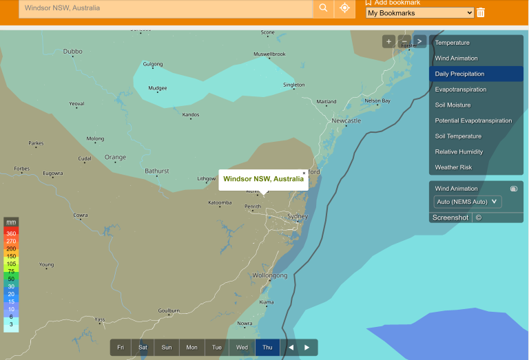
Task: Click the Penrith map label
Action: point(253,207)
